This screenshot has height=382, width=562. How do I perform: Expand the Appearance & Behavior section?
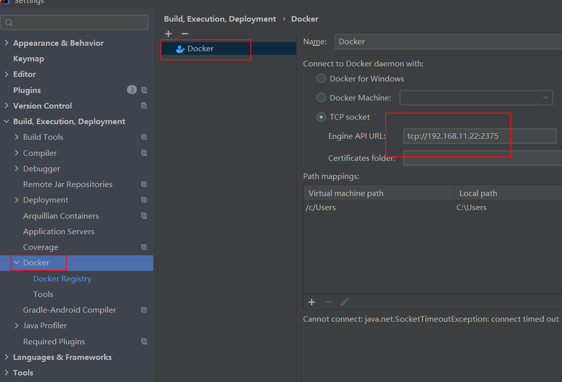[7, 43]
